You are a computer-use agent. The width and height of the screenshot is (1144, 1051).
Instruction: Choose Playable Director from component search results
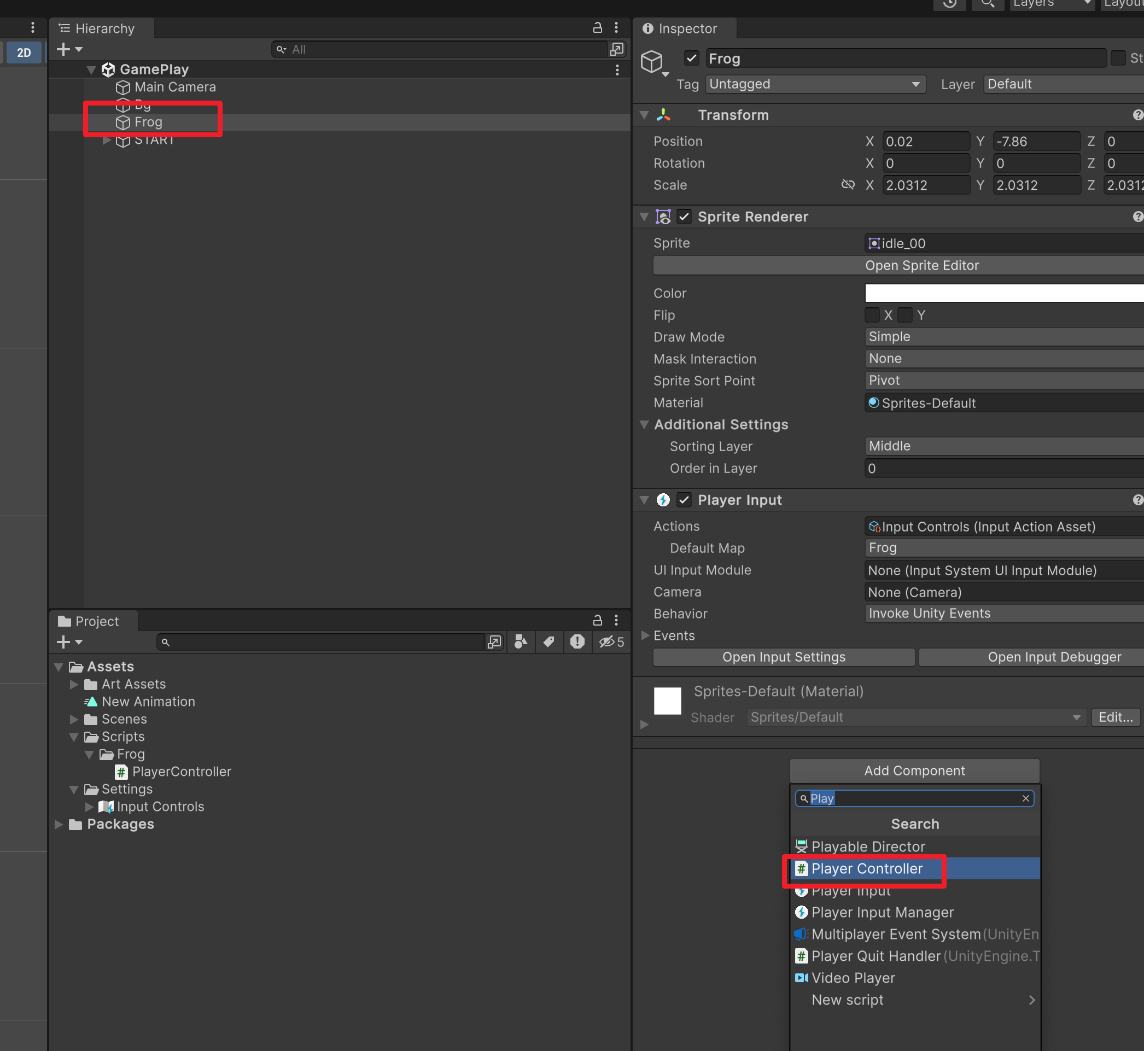pos(915,847)
